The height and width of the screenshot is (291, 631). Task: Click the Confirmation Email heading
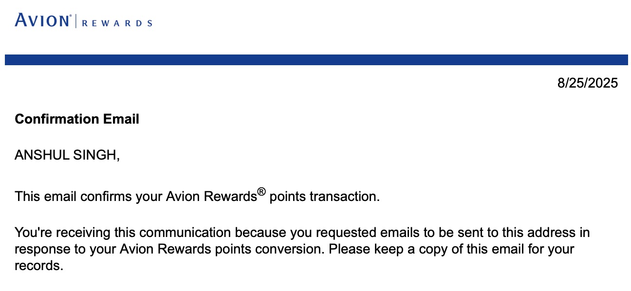coord(77,119)
